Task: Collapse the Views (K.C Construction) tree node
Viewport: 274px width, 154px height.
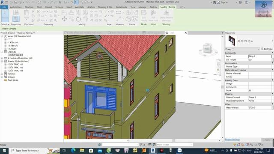Action: point(2,36)
